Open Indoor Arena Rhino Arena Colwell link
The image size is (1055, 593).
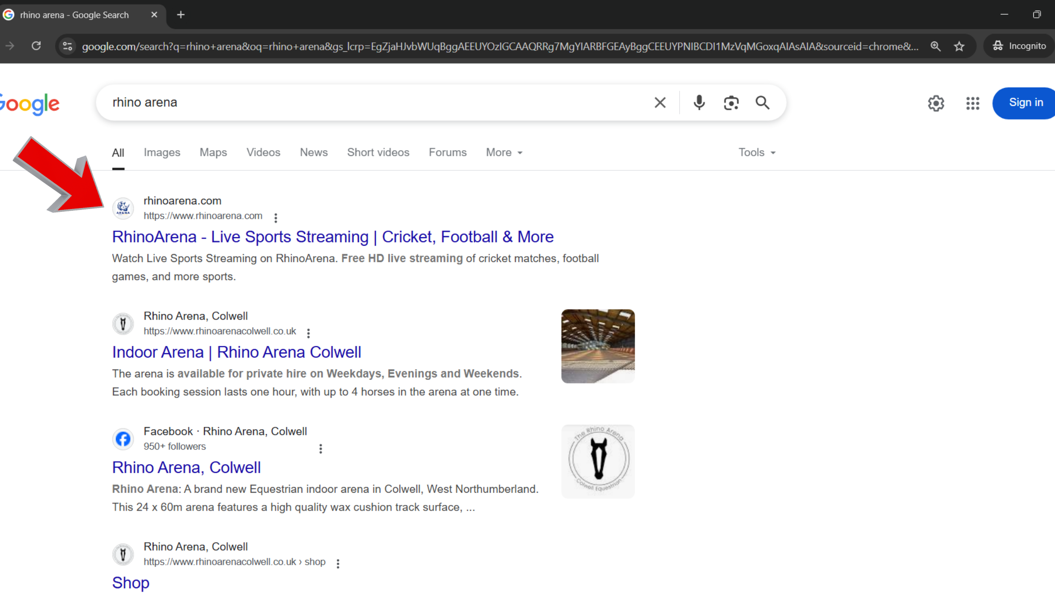click(x=236, y=352)
